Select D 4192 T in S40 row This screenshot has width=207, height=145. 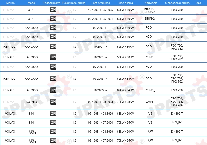point(177,114)
